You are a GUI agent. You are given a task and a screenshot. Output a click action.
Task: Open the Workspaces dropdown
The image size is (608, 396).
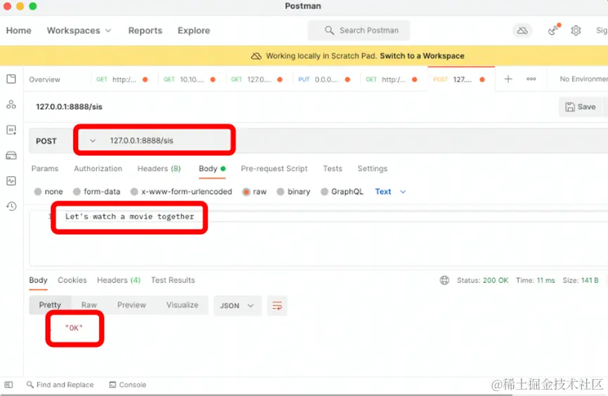(79, 30)
